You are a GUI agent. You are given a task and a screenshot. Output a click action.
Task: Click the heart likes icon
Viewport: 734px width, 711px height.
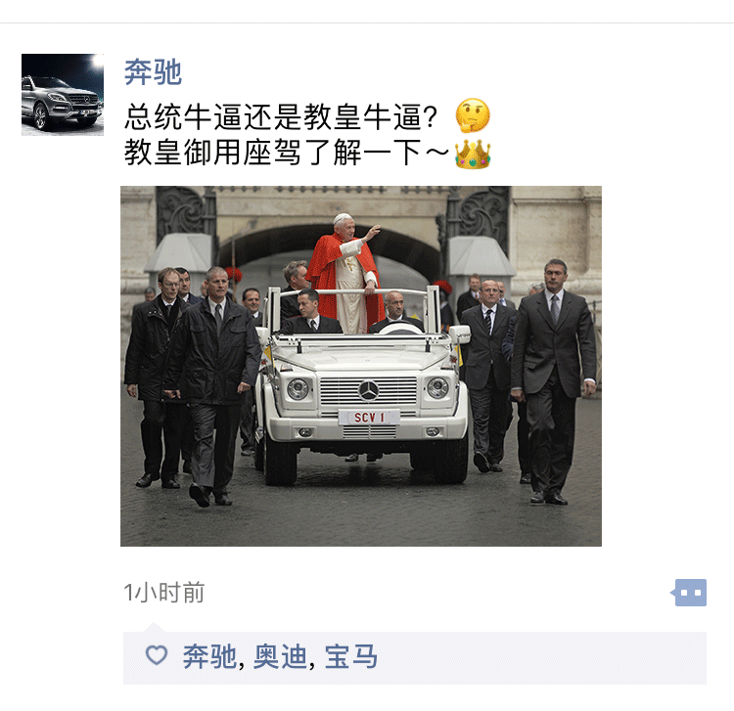pos(157,655)
